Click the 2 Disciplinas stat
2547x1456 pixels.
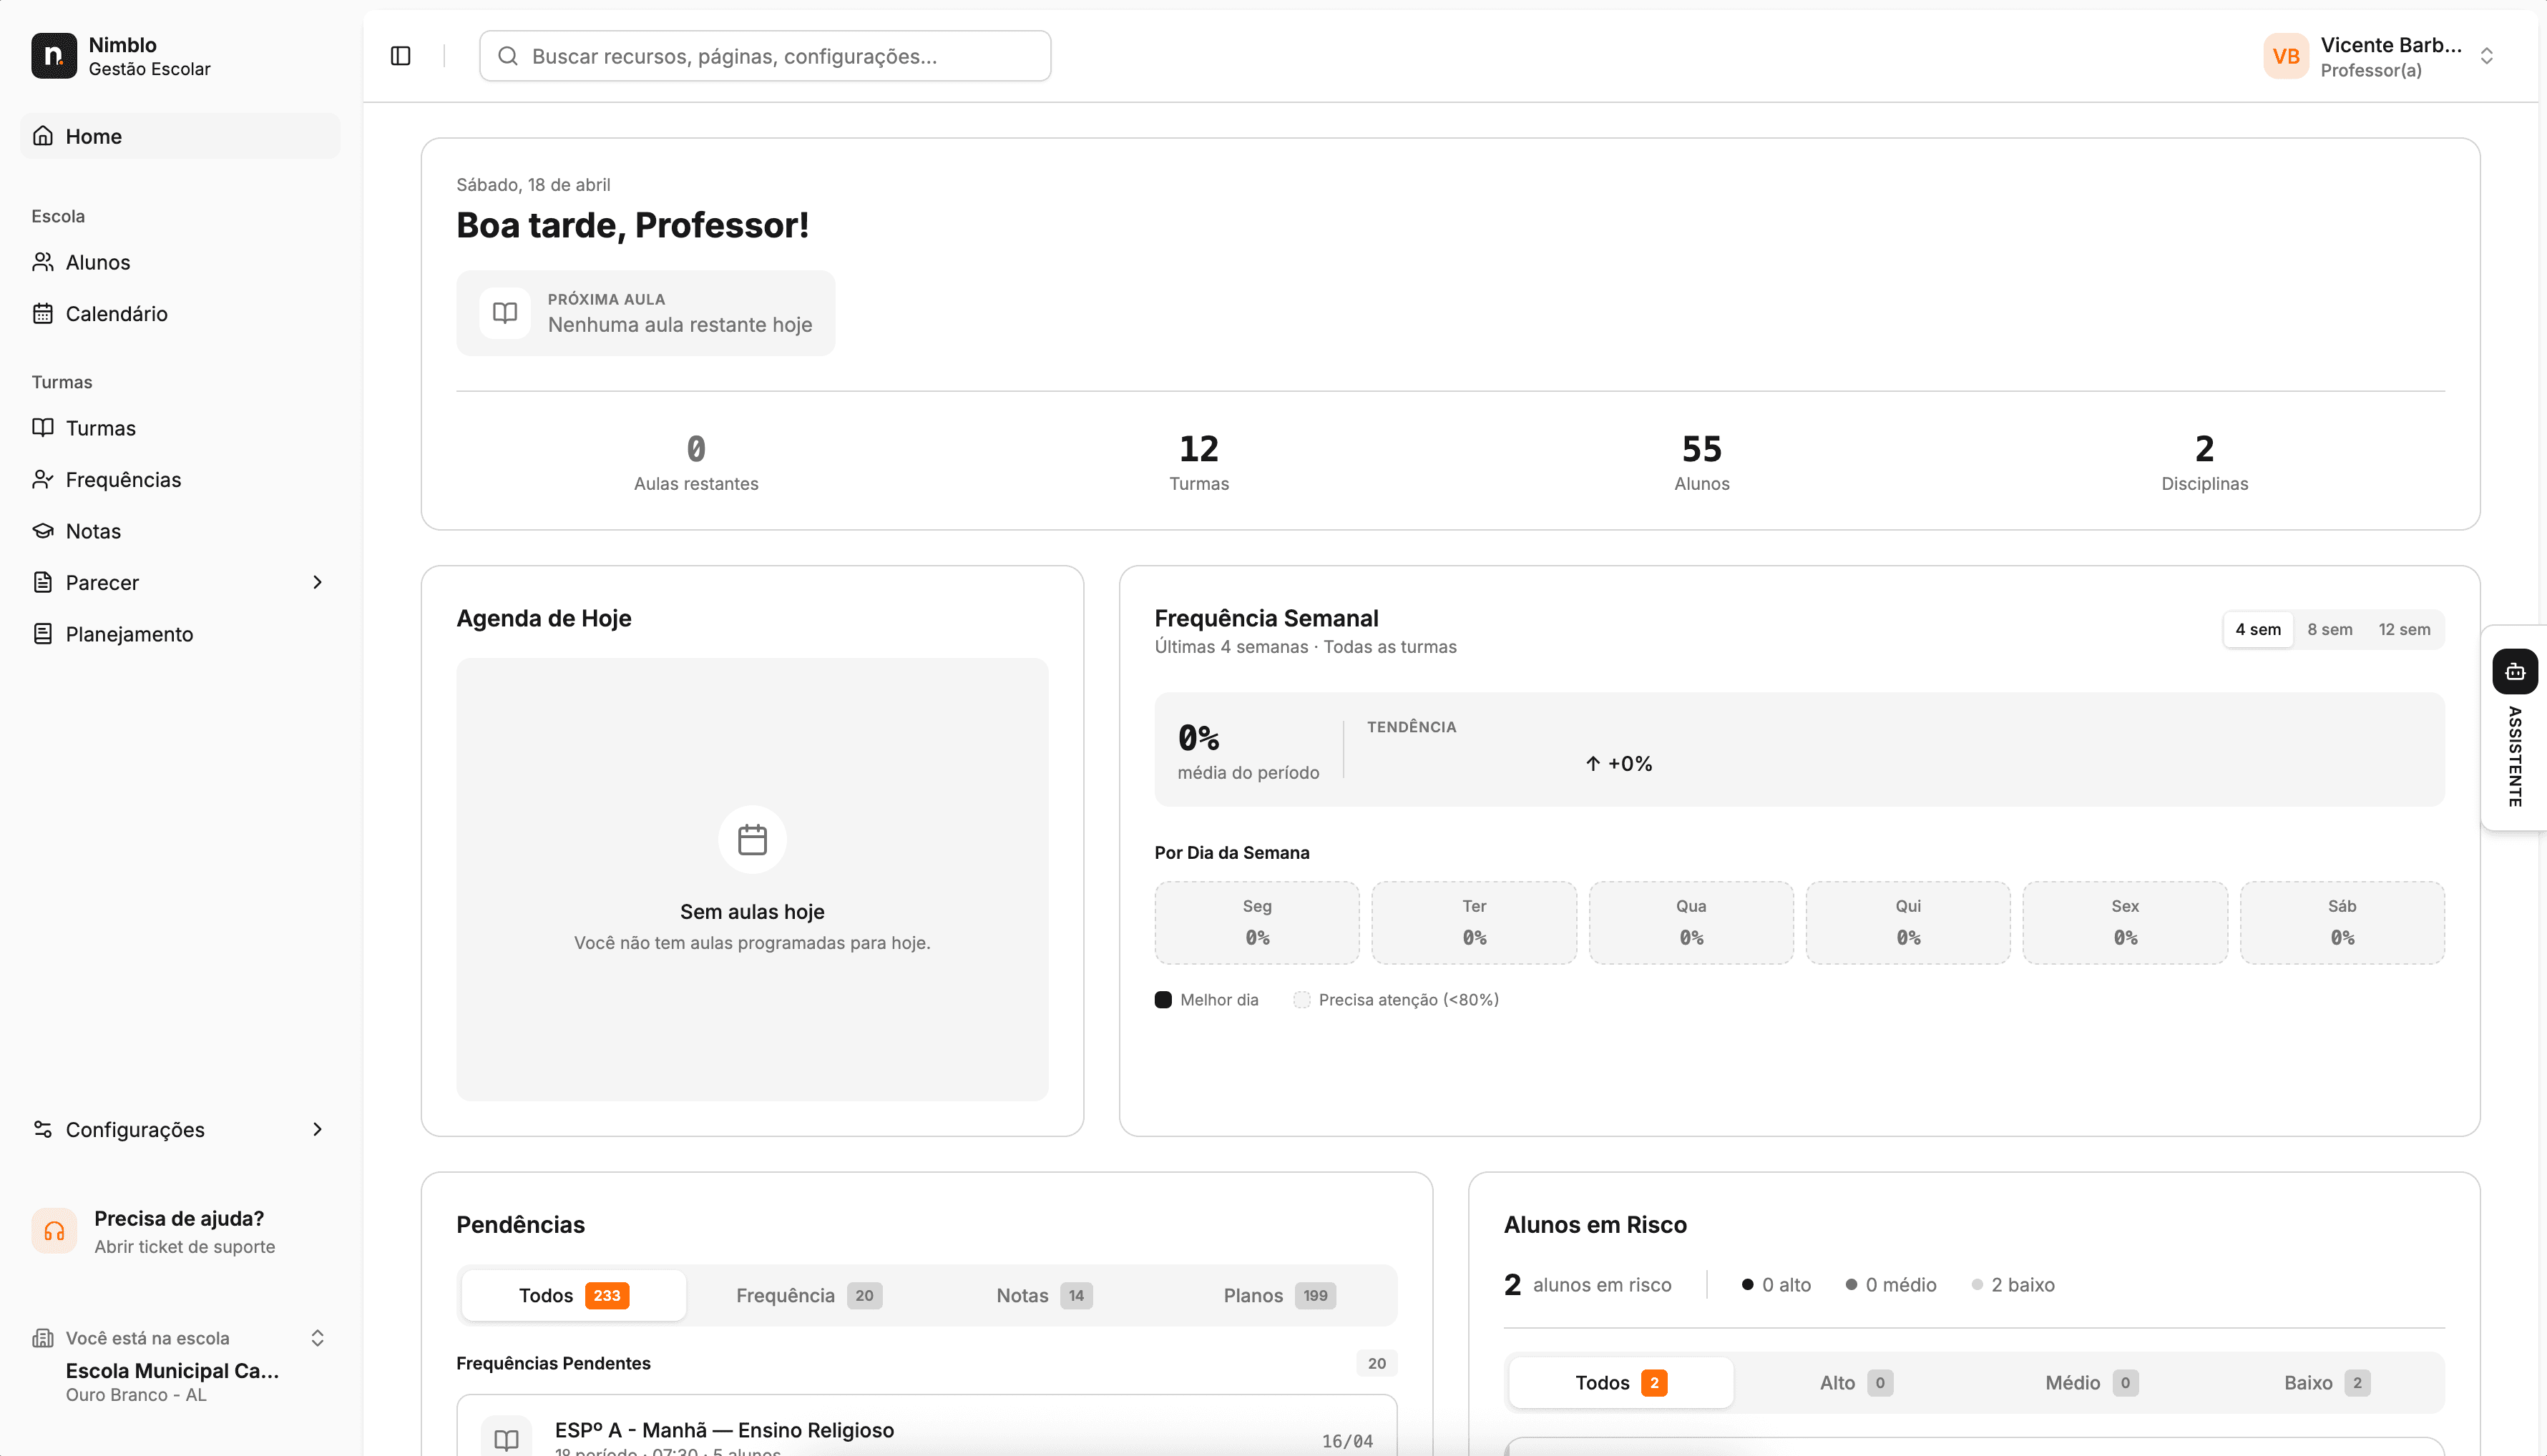point(2204,462)
